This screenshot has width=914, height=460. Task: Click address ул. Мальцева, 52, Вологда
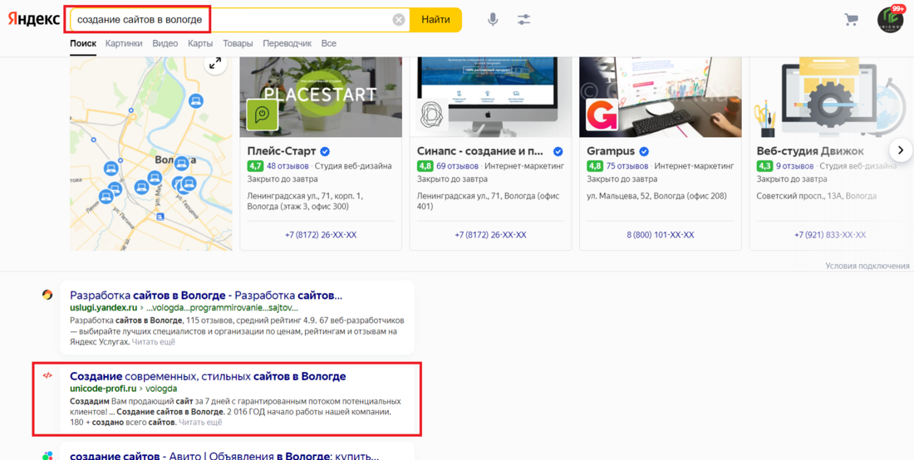coord(657,196)
